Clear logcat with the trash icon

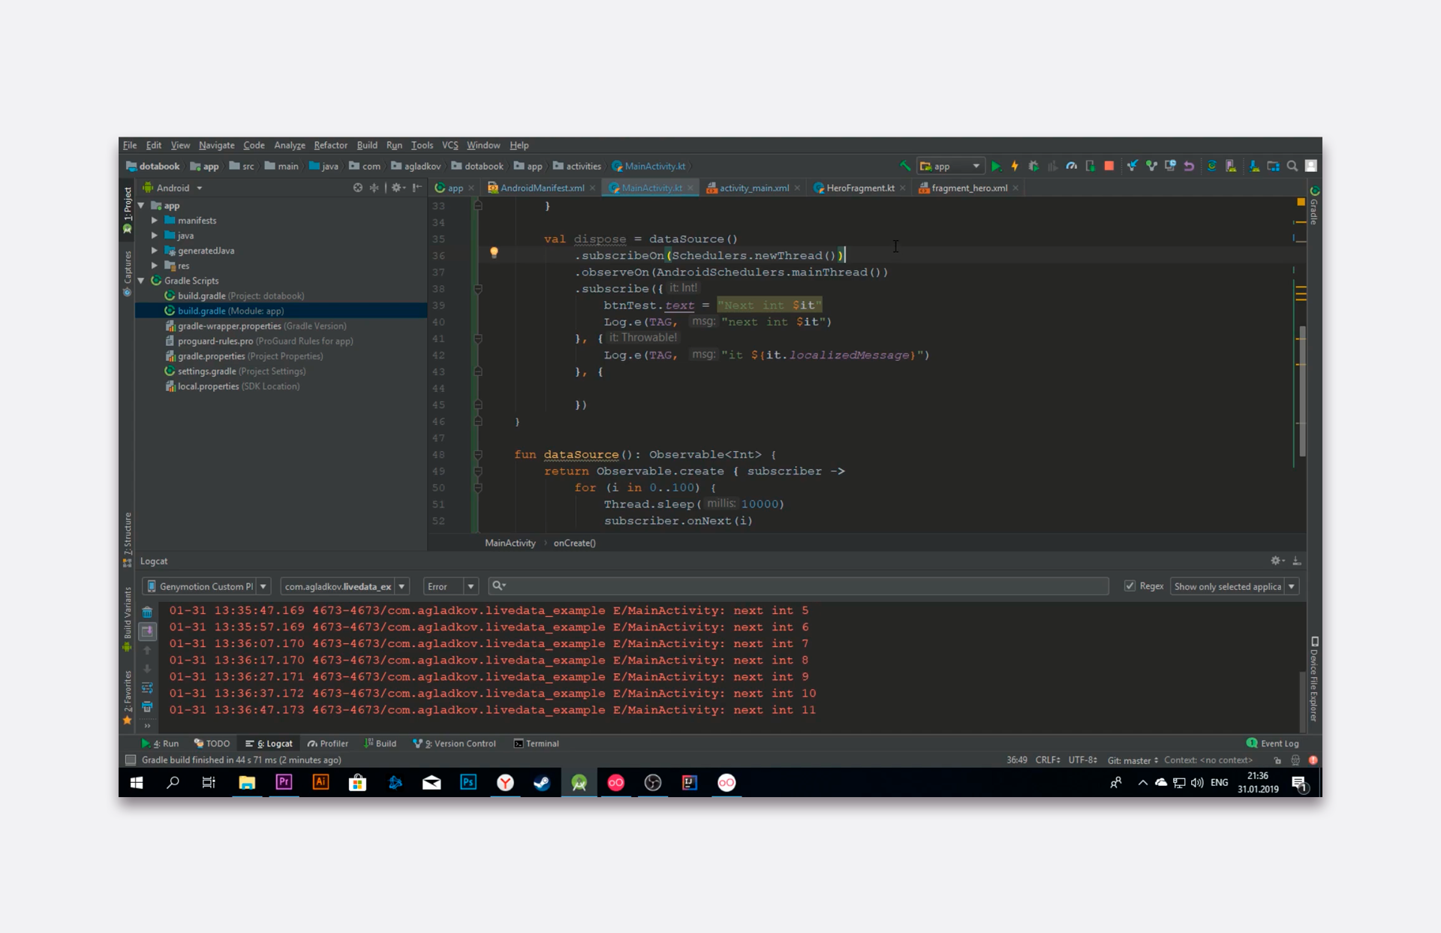coord(147,612)
